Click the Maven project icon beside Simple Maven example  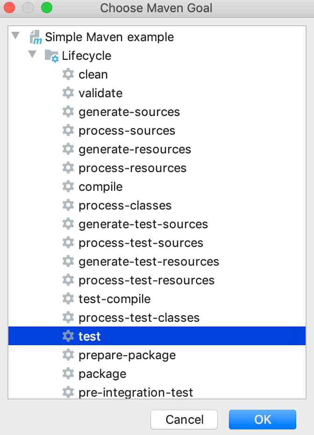(x=36, y=37)
